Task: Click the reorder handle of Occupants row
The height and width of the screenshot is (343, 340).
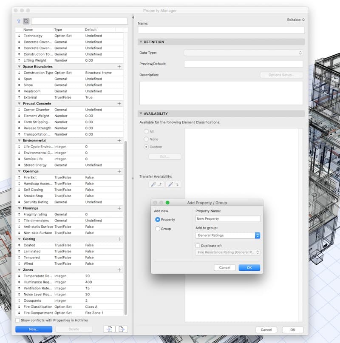Action: [x=19, y=300]
